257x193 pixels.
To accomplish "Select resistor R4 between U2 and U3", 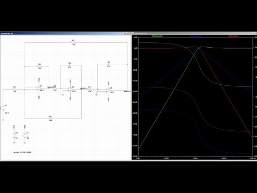I will pos(89,89).
